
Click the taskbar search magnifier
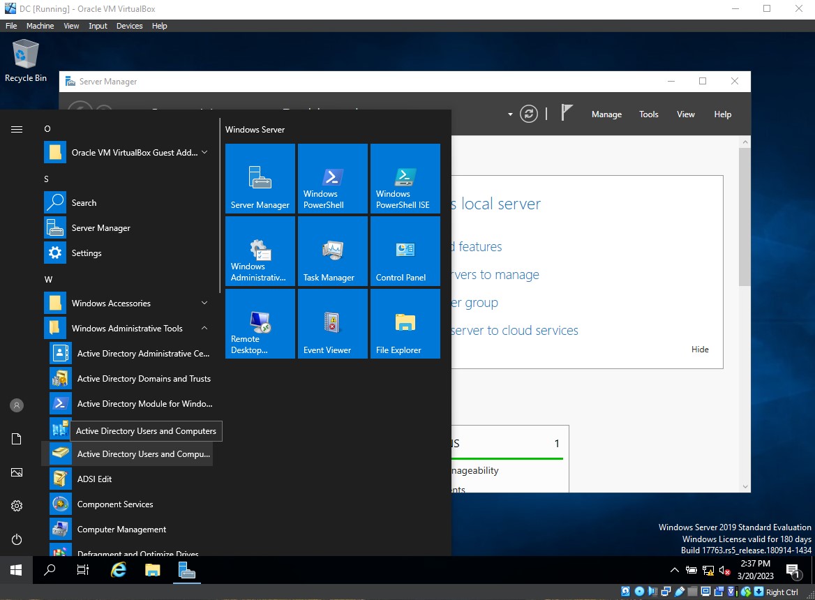click(x=50, y=570)
